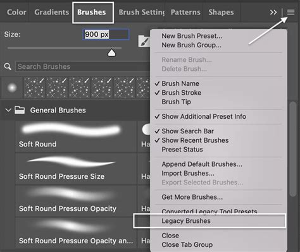The height and width of the screenshot is (252, 300).
Task: Click the search magnifier icon
Action: [x=8, y=67]
